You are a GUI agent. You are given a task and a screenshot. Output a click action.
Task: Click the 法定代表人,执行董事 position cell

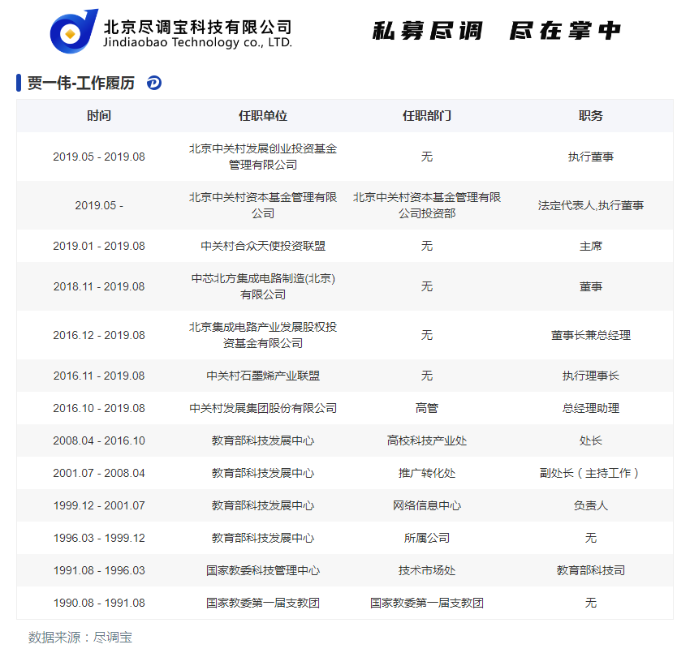pos(590,205)
